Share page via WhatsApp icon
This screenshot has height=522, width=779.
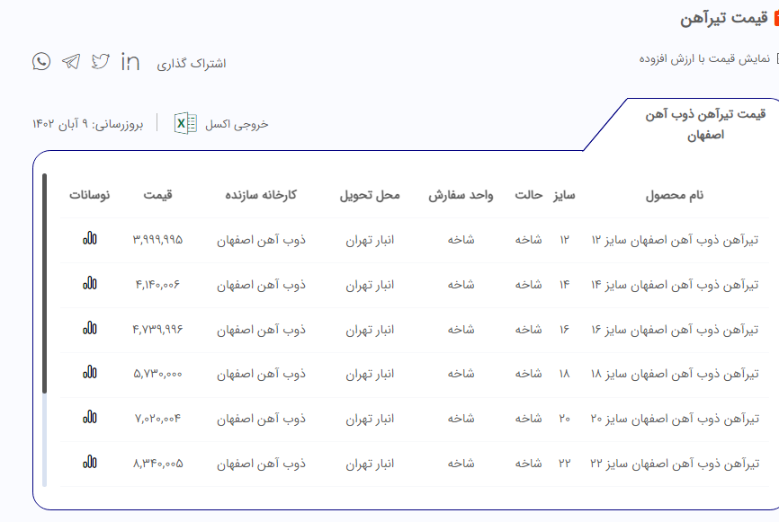click(41, 61)
